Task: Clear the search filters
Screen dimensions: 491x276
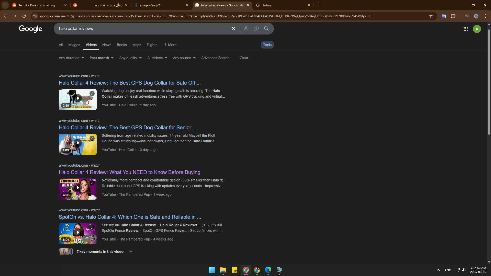Action: [244, 58]
